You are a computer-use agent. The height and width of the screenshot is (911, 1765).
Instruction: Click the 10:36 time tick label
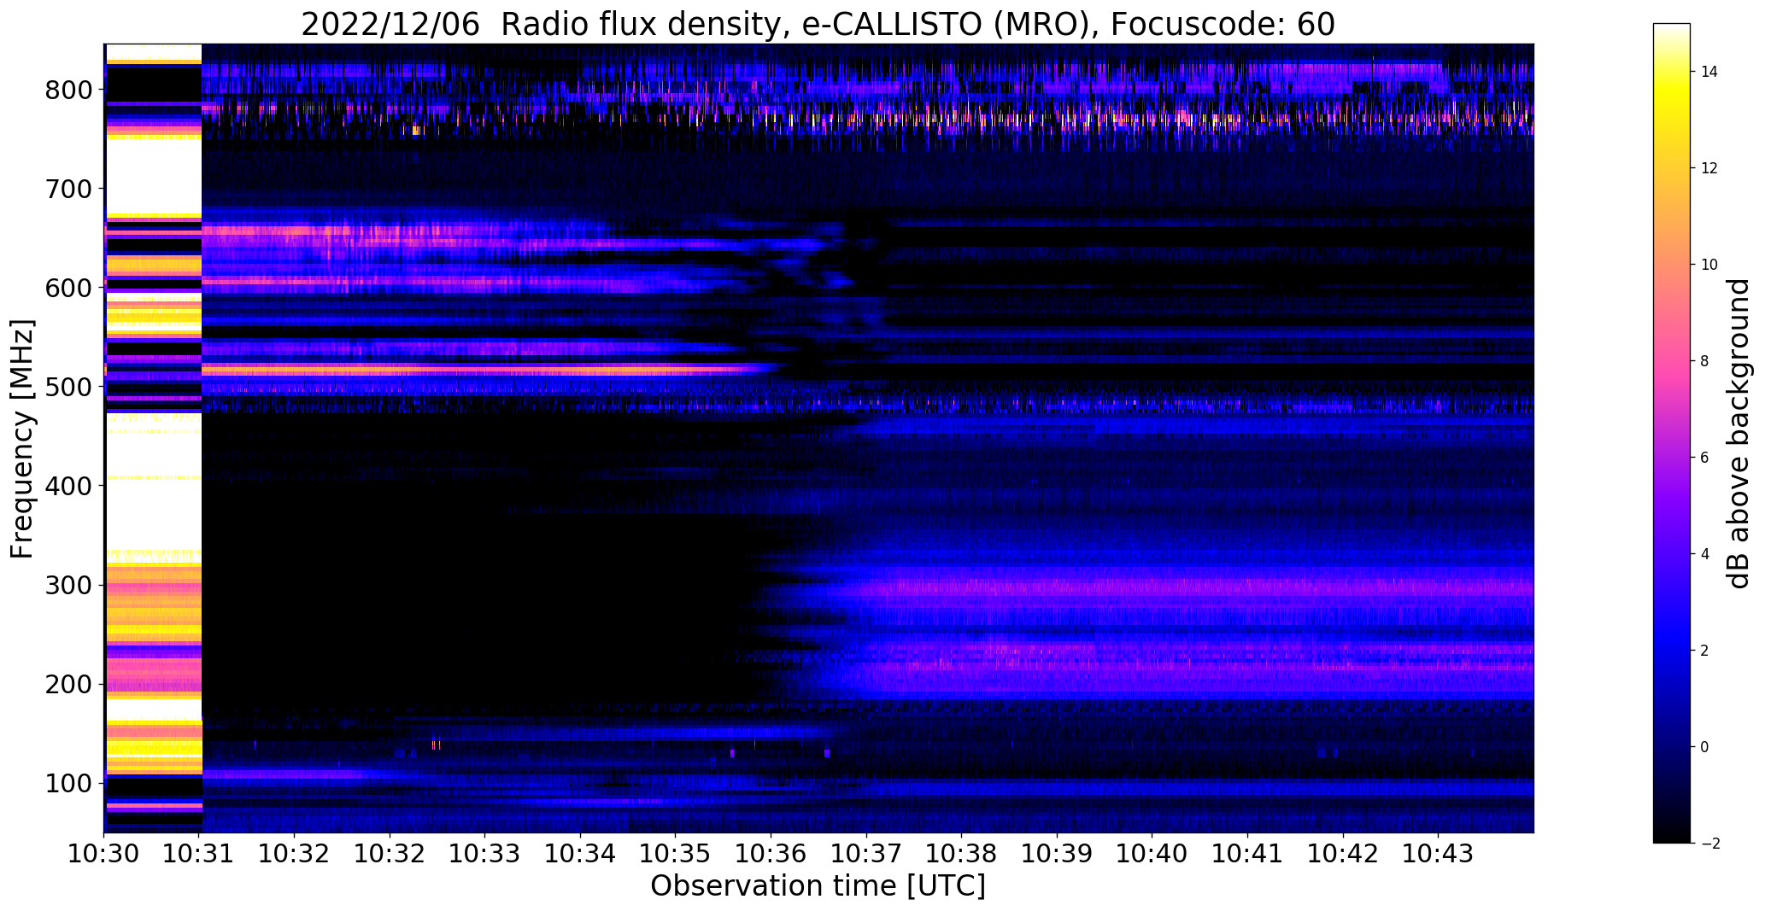771,853
